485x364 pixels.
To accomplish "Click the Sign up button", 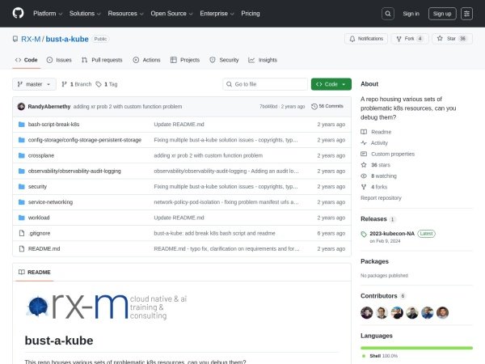I will (x=442, y=14).
